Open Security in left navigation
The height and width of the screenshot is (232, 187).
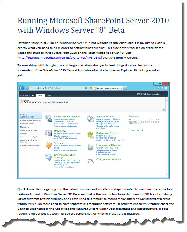[24, 133]
